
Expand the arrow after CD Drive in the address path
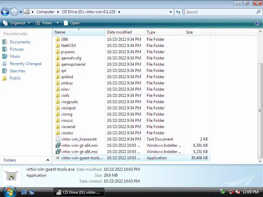119,12
